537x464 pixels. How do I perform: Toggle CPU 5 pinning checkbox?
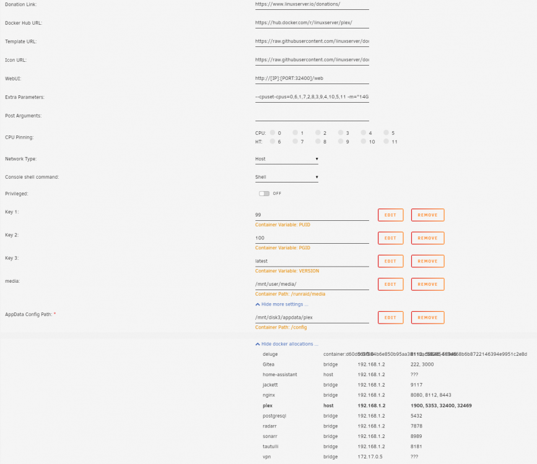[x=386, y=132]
